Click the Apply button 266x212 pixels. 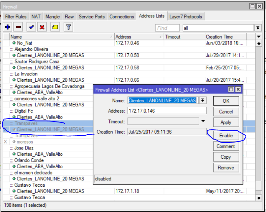pyautogui.click(x=226, y=122)
